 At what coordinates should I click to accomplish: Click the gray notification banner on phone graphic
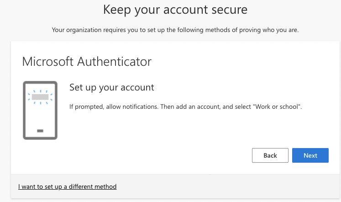(40, 97)
